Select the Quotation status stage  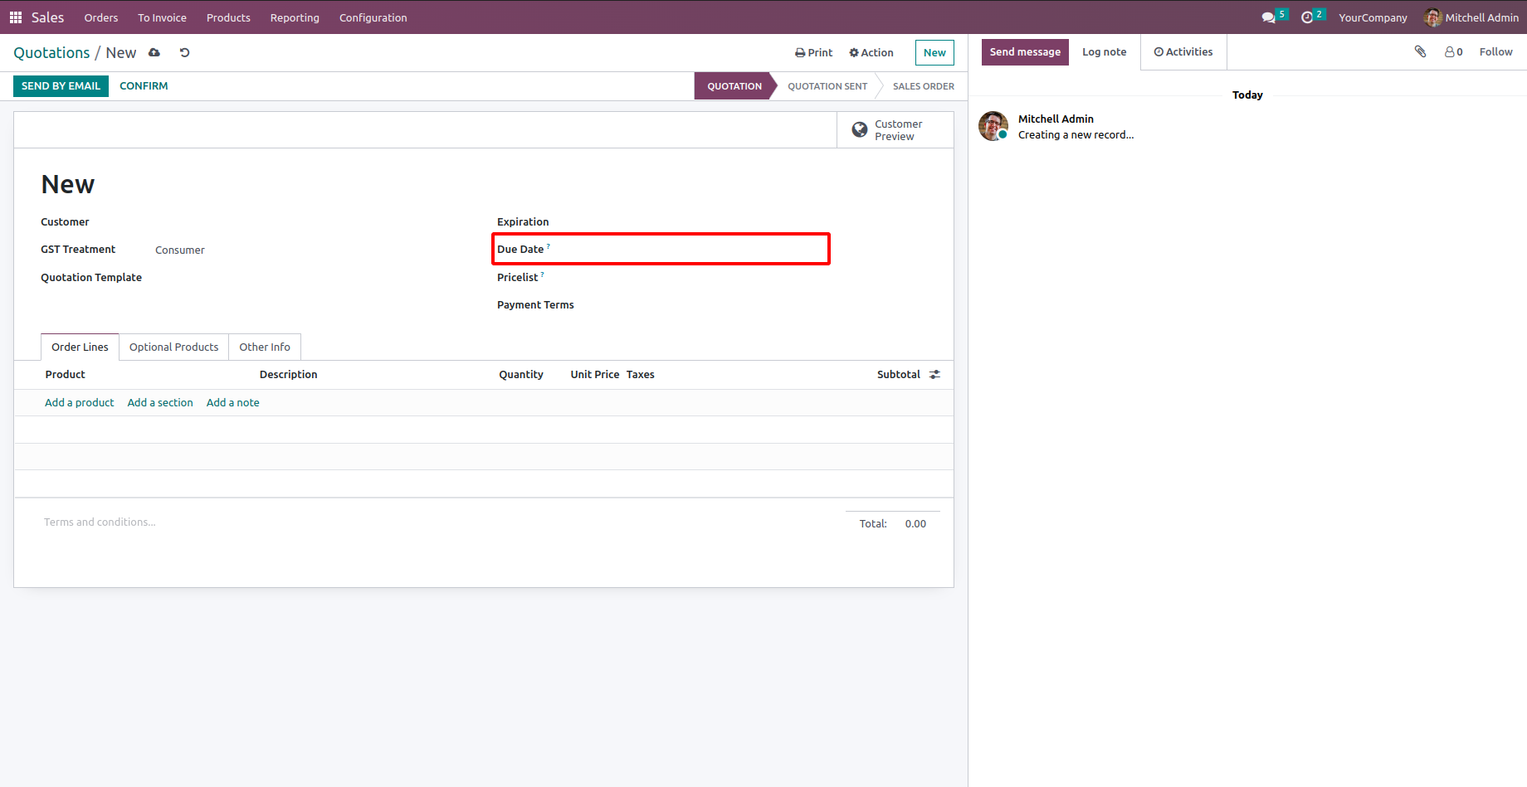coord(734,86)
